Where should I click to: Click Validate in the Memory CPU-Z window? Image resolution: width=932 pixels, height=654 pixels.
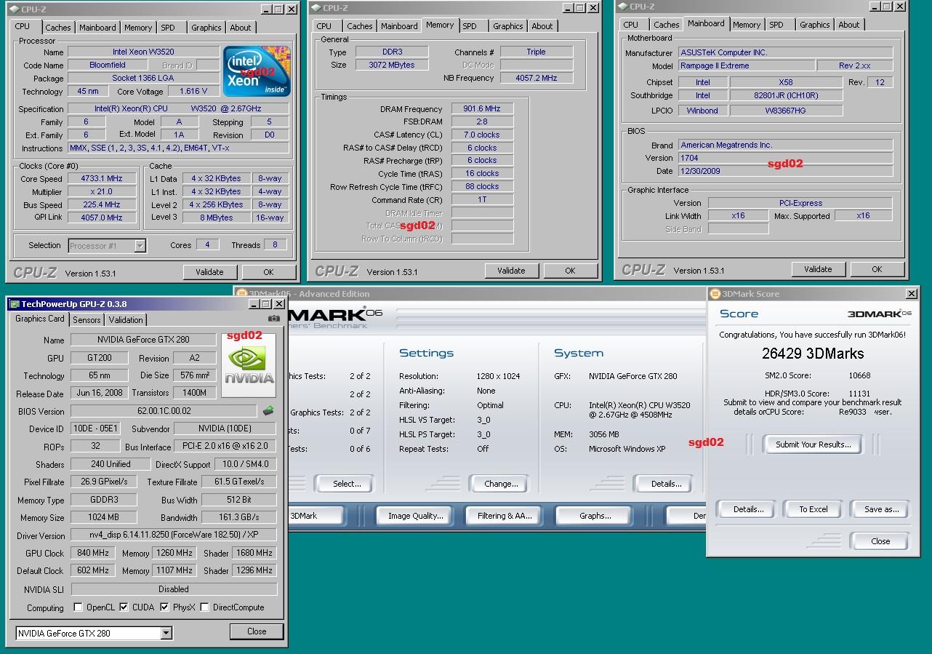click(x=511, y=271)
